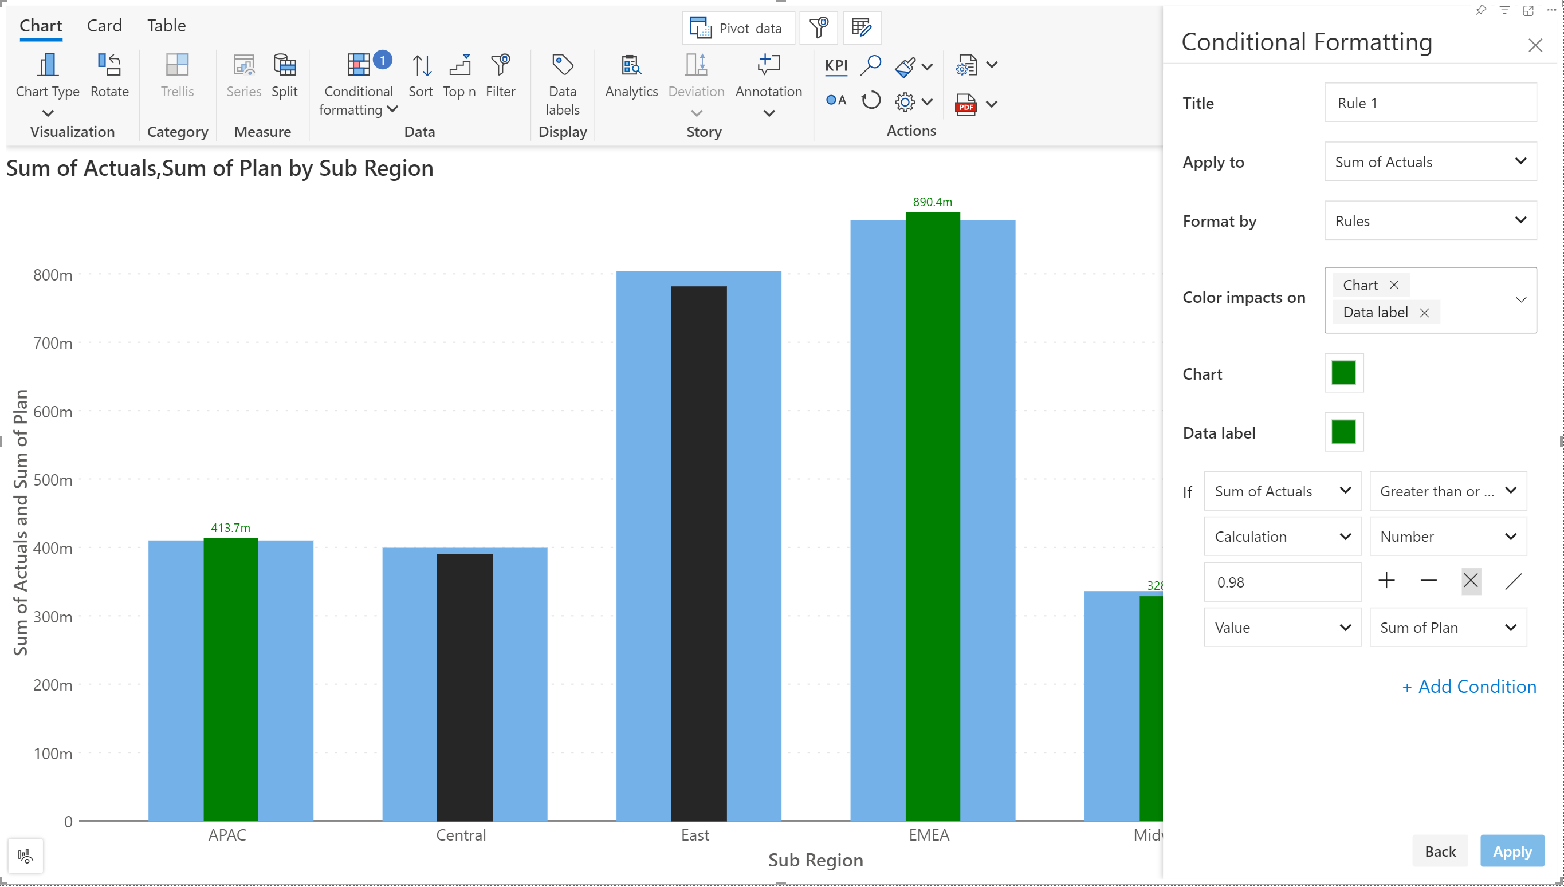Remove the Data label tag
1564x887 pixels.
1424,313
